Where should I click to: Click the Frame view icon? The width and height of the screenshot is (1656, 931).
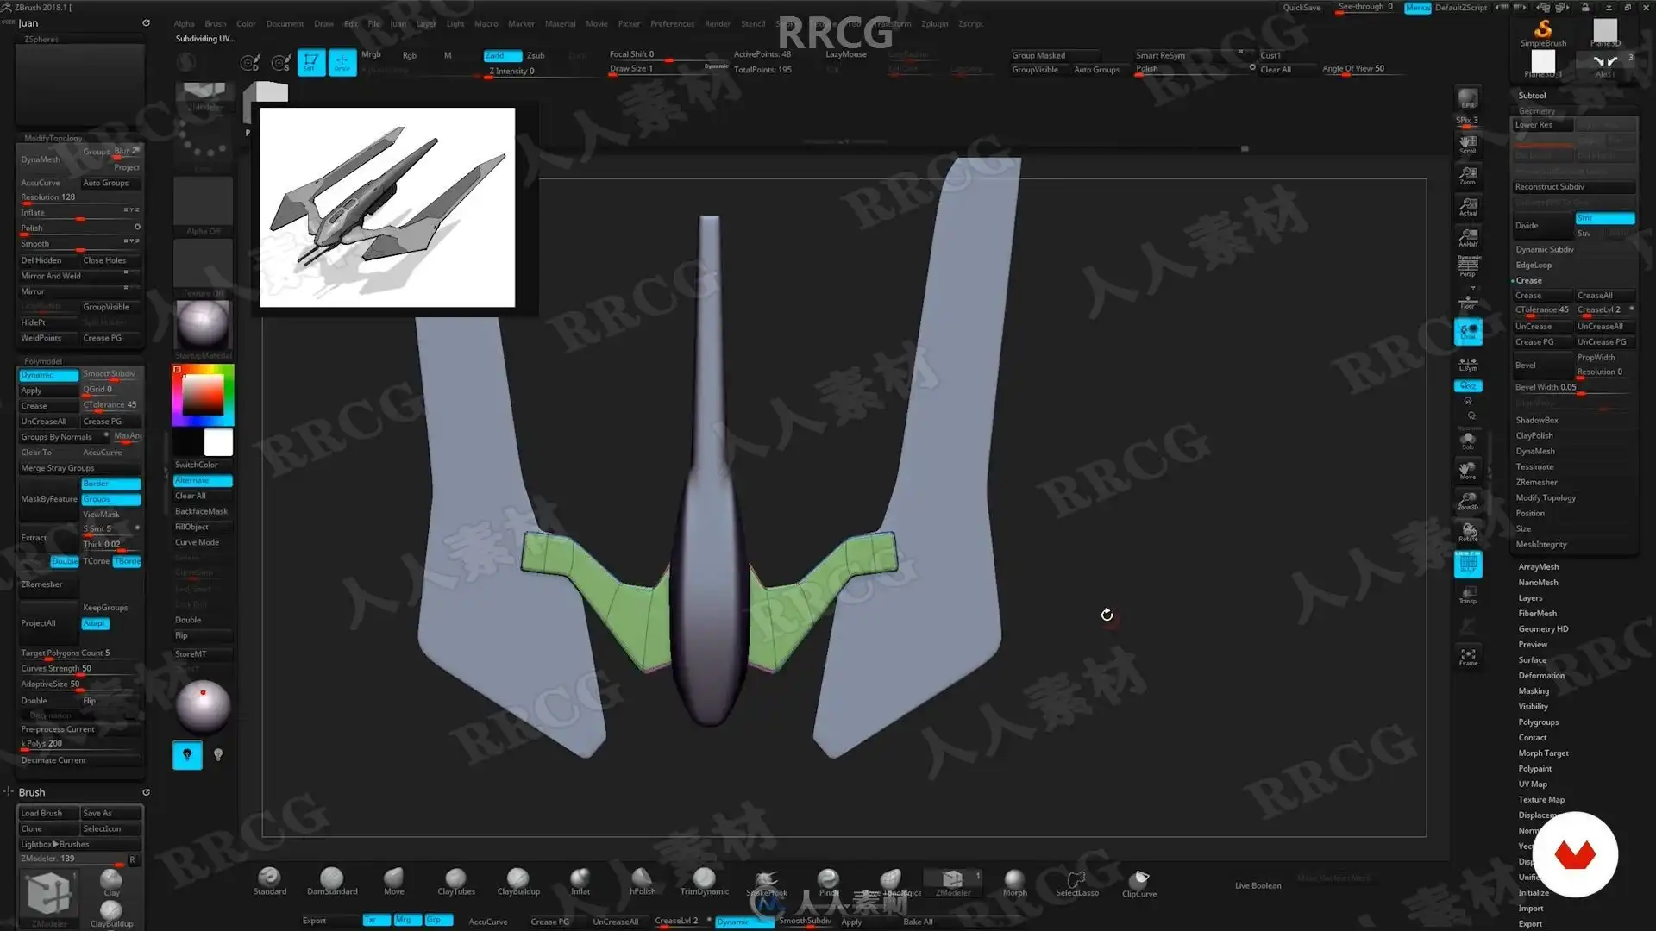tap(1468, 657)
